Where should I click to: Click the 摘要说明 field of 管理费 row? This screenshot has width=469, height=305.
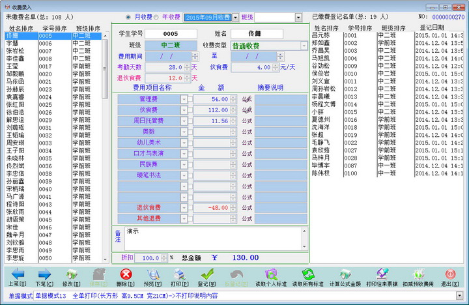[x=281, y=99]
